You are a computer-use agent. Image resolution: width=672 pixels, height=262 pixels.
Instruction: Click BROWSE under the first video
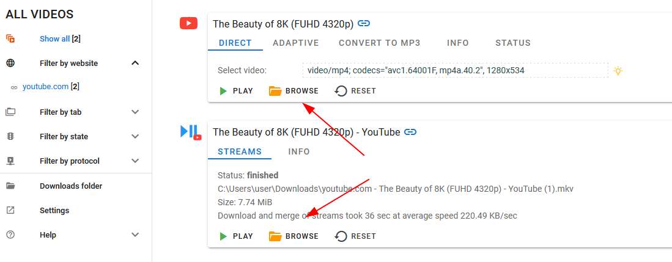coord(294,91)
